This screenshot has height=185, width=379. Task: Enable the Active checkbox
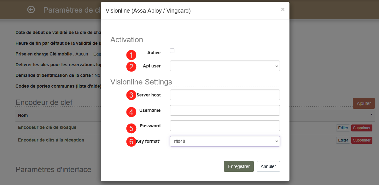[x=172, y=51]
